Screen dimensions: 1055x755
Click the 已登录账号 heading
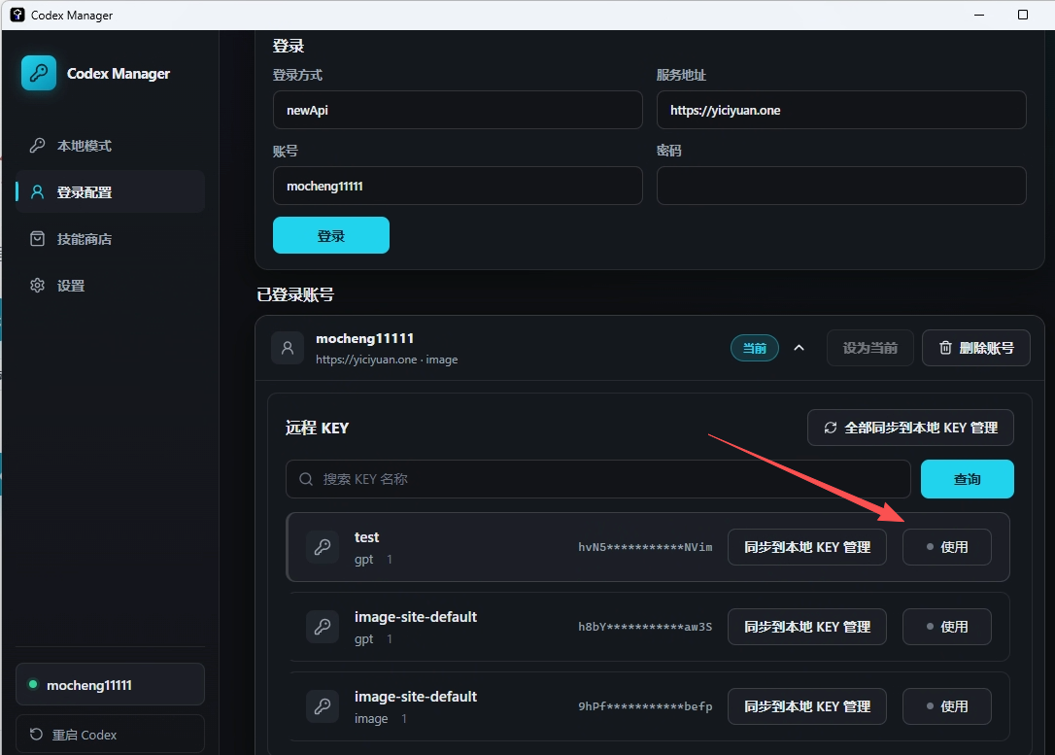point(295,294)
